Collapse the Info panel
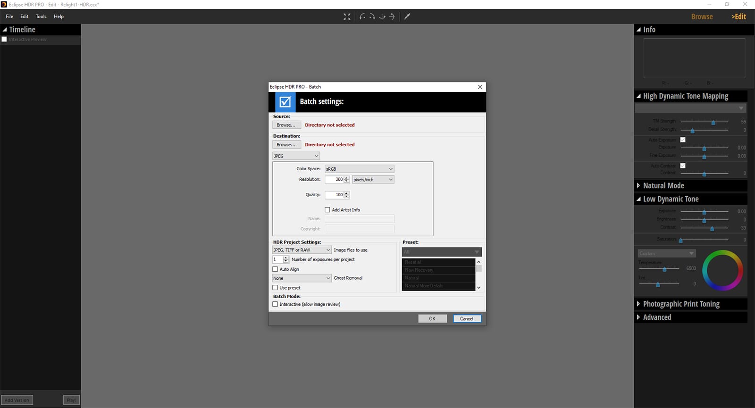This screenshot has width=755, height=408. point(638,29)
